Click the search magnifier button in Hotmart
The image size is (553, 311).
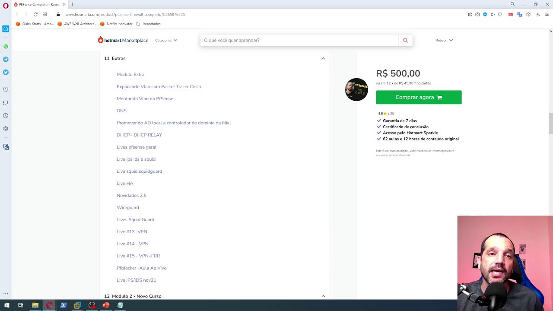[405, 40]
